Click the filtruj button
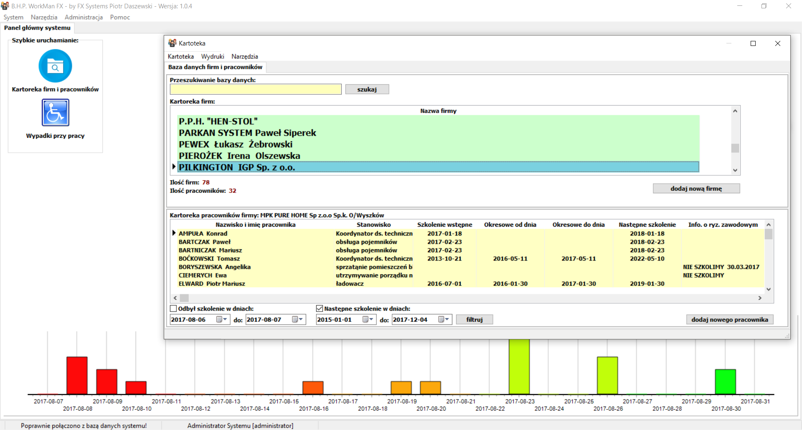The height and width of the screenshot is (430, 802). pyautogui.click(x=475, y=319)
